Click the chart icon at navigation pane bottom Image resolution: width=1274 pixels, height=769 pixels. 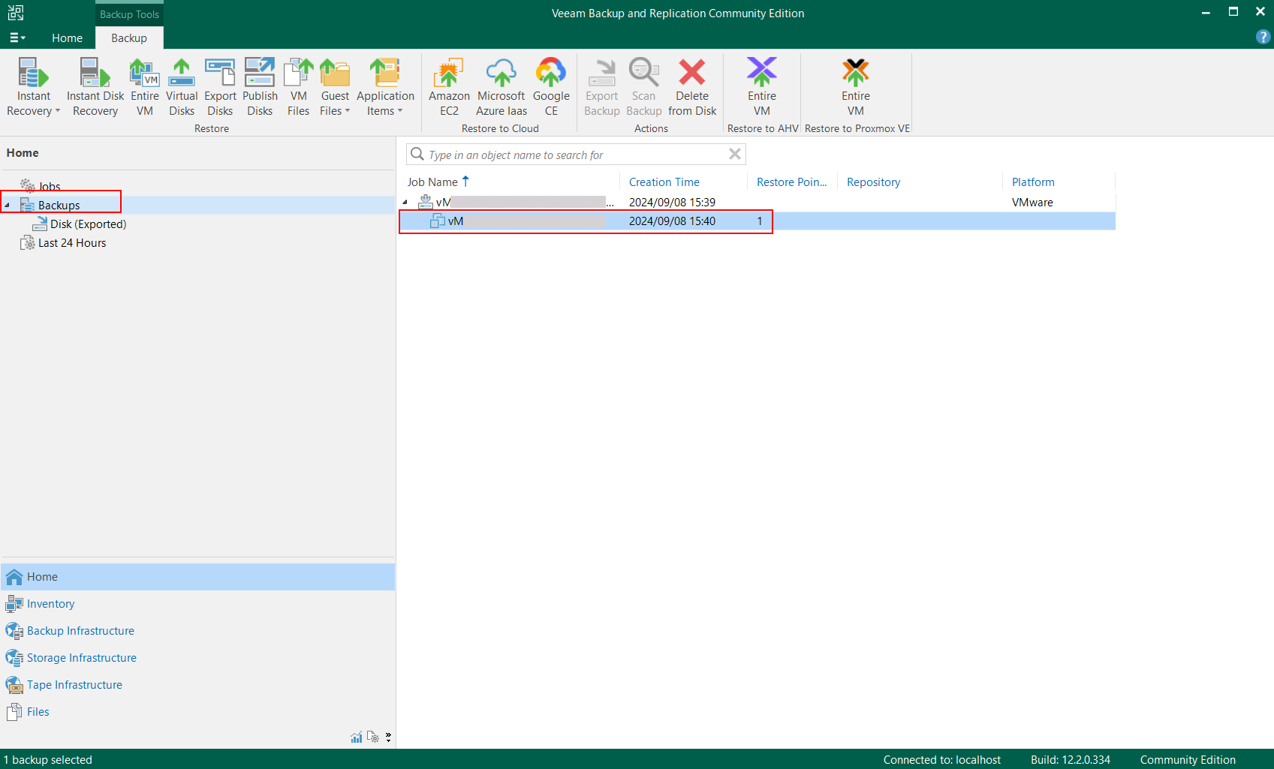(357, 737)
